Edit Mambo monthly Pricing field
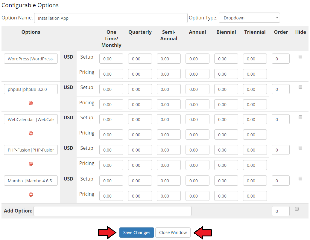 click(111, 196)
